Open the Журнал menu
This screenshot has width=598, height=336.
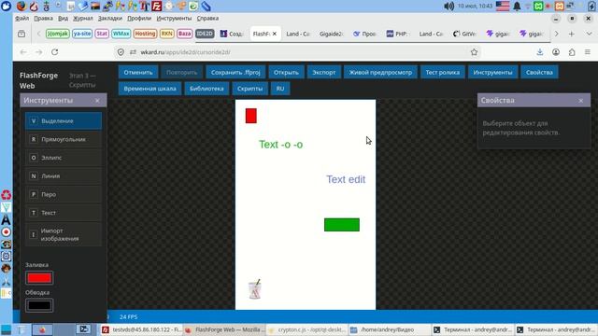tap(83, 18)
